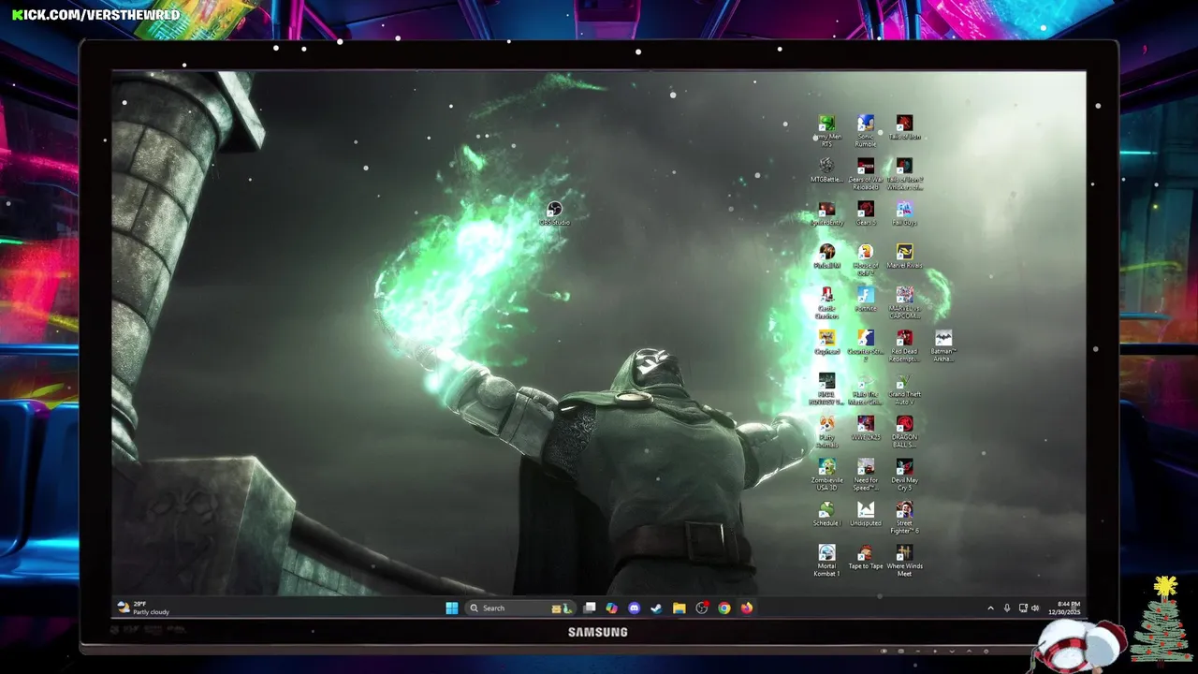Open Halo Master Chief Collection shortcut
This screenshot has width=1198, height=674.
coord(866,388)
